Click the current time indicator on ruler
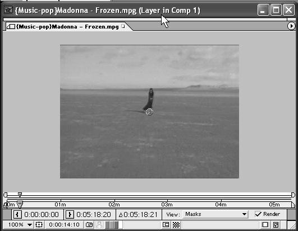 (x=20, y=205)
